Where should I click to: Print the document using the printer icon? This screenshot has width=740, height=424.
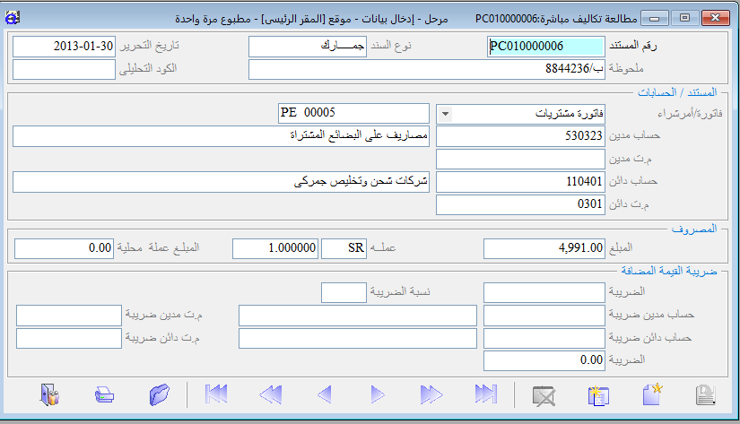tap(104, 394)
